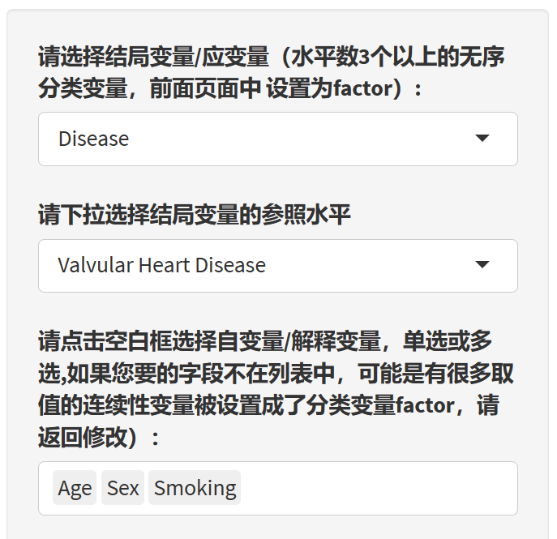The height and width of the screenshot is (539, 557).
Task: Click the "单选或多" text in explanatory label
Action: click(452, 342)
